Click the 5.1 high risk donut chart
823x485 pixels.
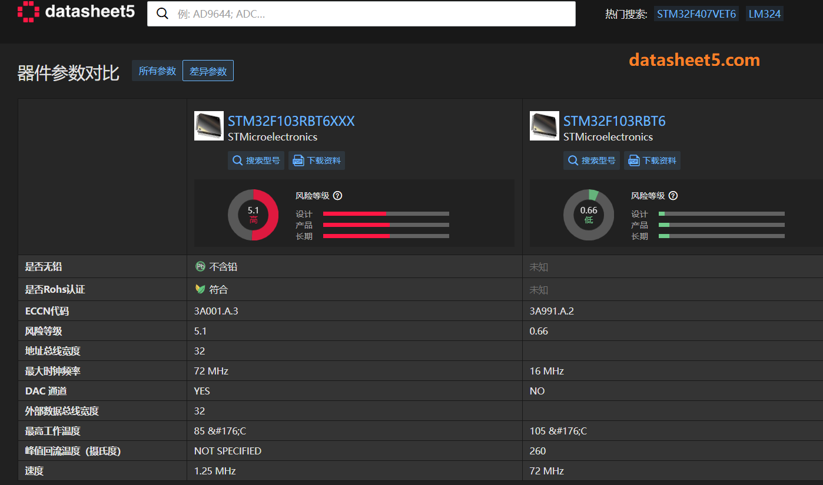pyautogui.click(x=253, y=215)
